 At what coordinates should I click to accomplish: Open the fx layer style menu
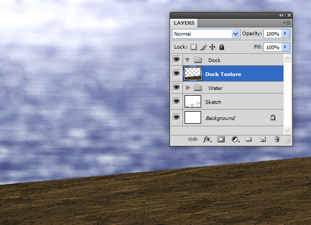pos(207,139)
